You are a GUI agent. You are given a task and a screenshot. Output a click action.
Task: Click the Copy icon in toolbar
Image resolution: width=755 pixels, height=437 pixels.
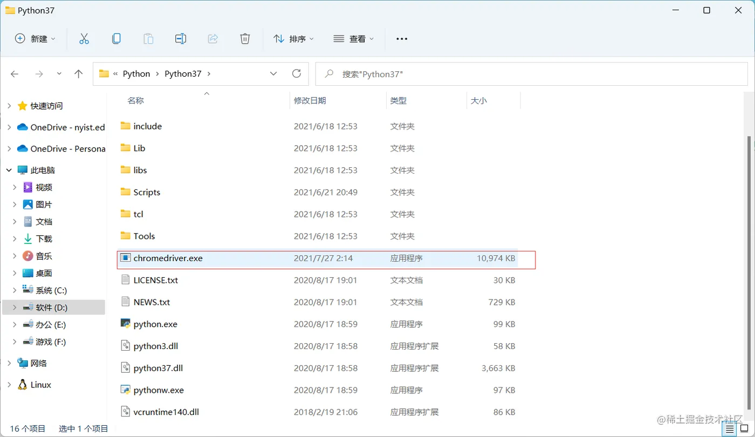(116, 39)
